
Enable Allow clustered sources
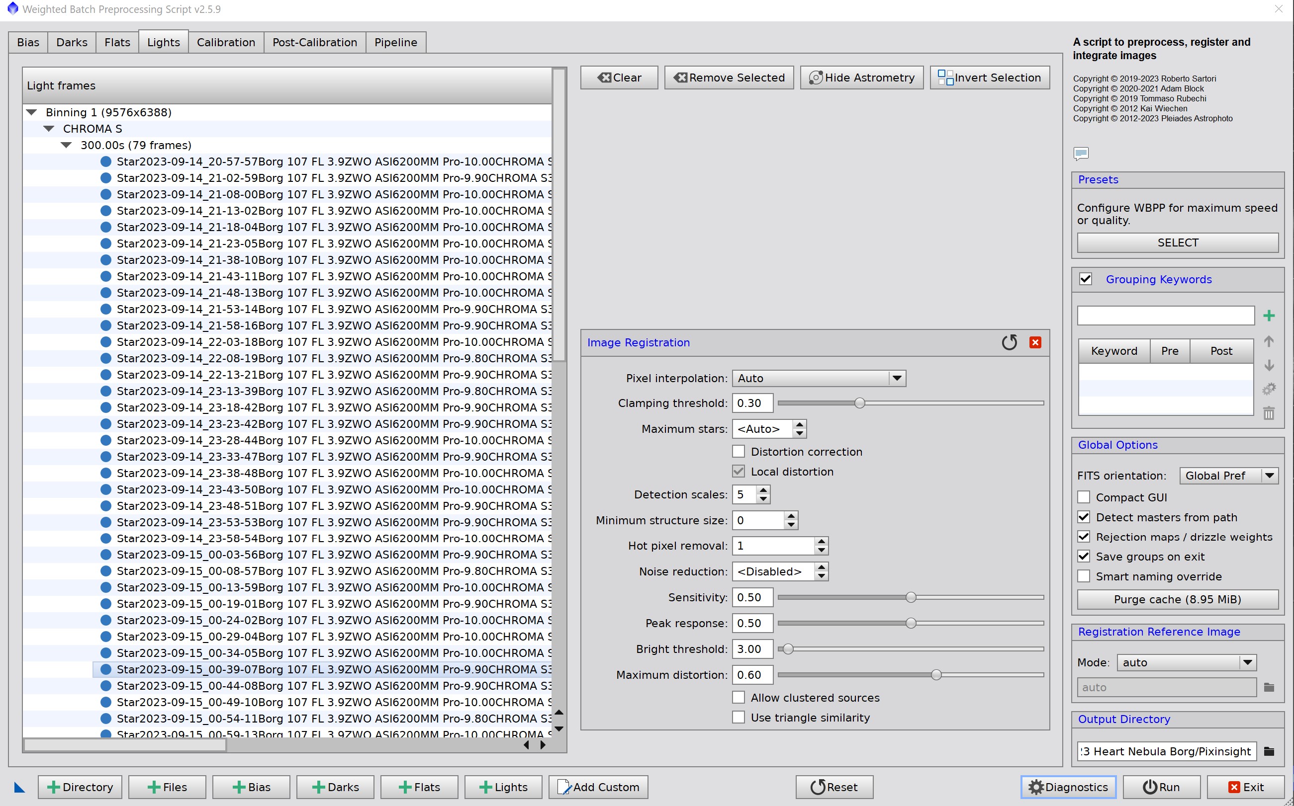(x=738, y=697)
